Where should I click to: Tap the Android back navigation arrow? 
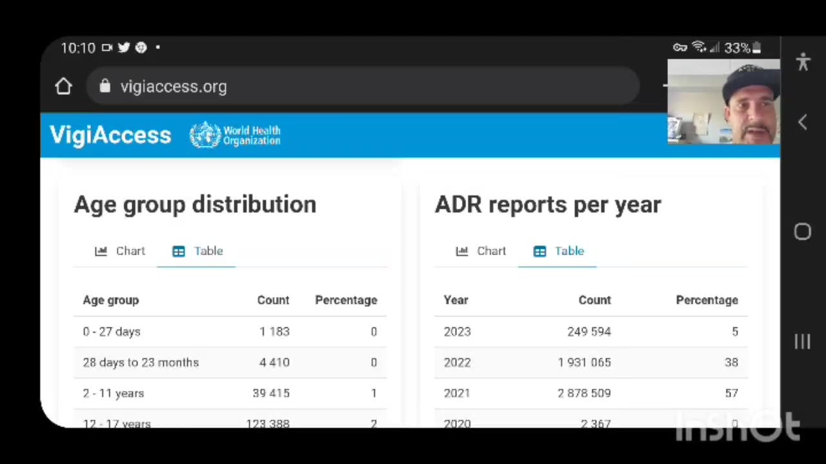pyautogui.click(x=802, y=122)
